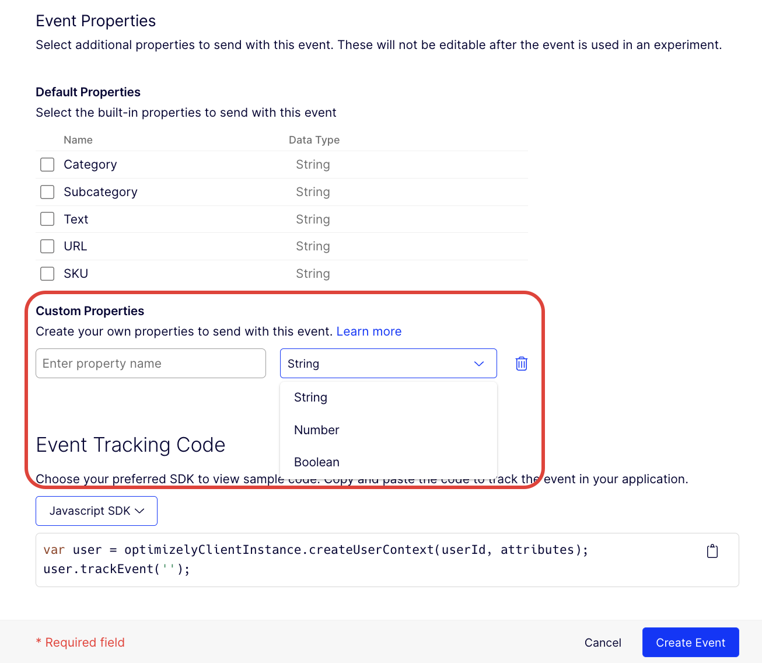Image resolution: width=762 pixels, height=663 pixels.
Task: Click the Data Type column header
Action: pos(314,140)
